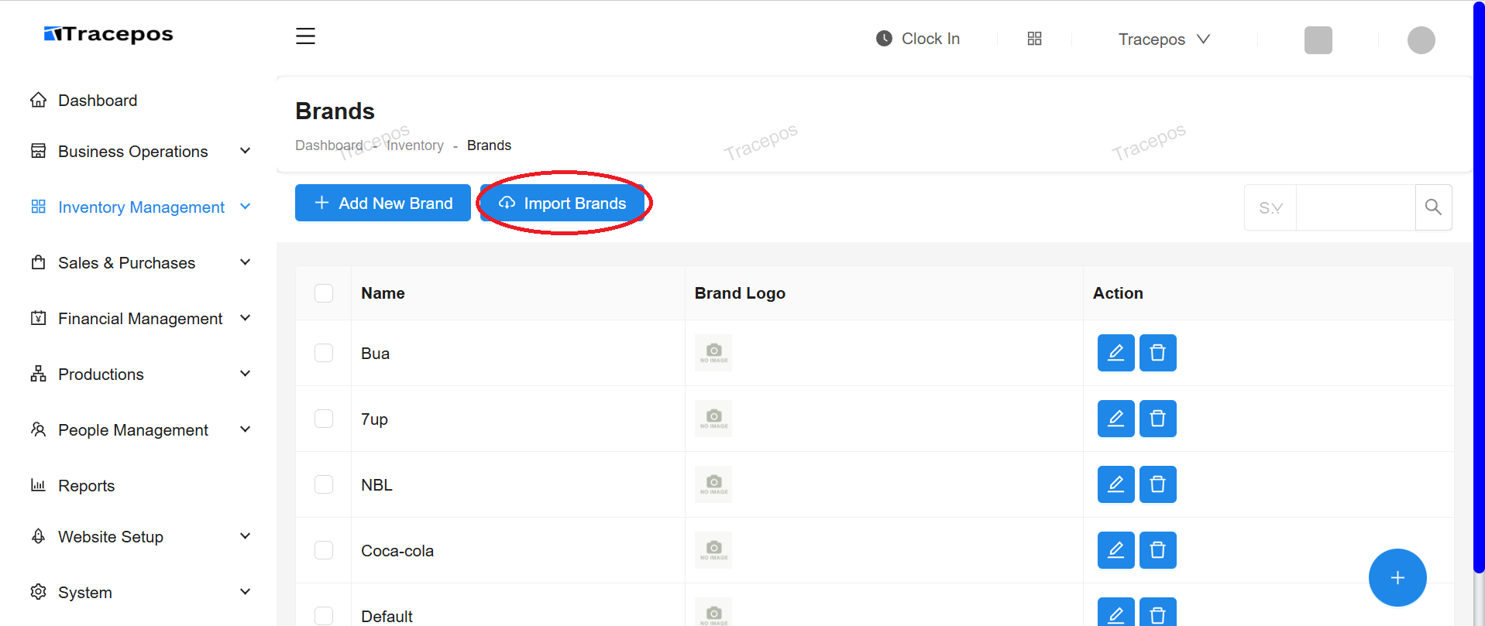Open the hamburger sidebar toggle

pyautogui.click(x=305, y=36)
